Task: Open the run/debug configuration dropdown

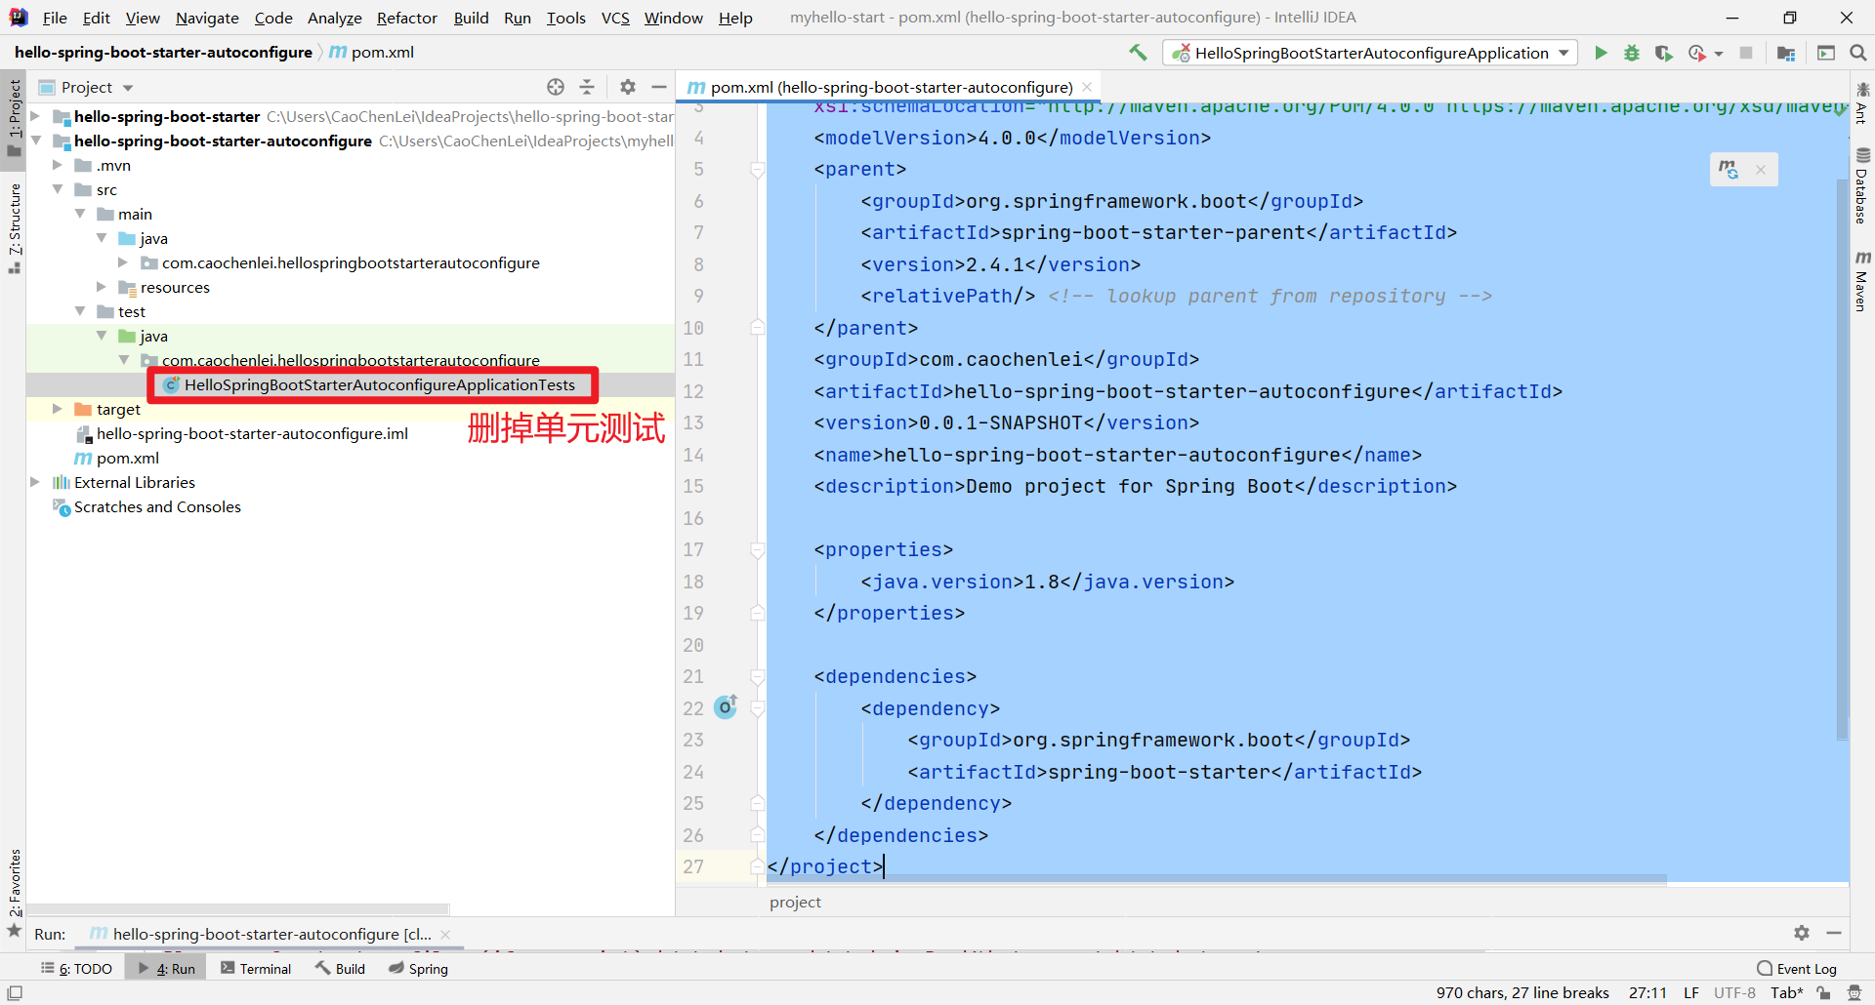Action: click(x=1371, y=53)
